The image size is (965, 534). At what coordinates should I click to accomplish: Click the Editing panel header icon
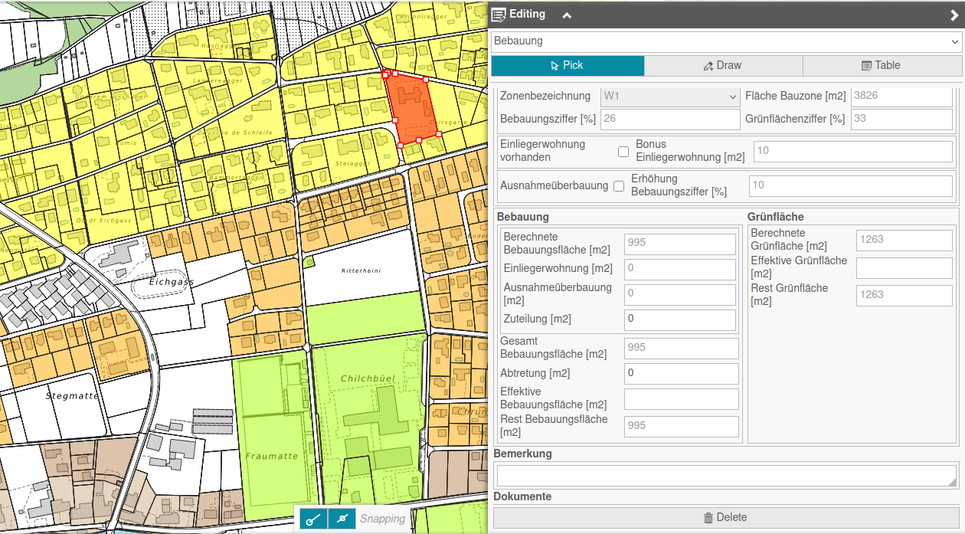click(x=499, y=15)
